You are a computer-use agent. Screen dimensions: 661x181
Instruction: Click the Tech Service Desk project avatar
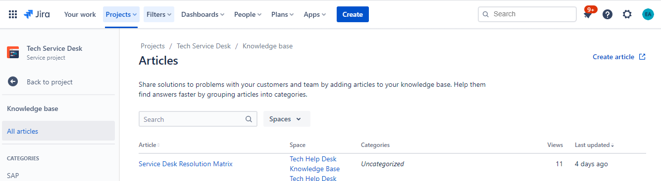(x=13, y=53)
